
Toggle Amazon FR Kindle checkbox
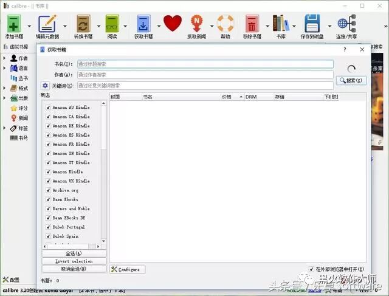(x=49, y=144)
